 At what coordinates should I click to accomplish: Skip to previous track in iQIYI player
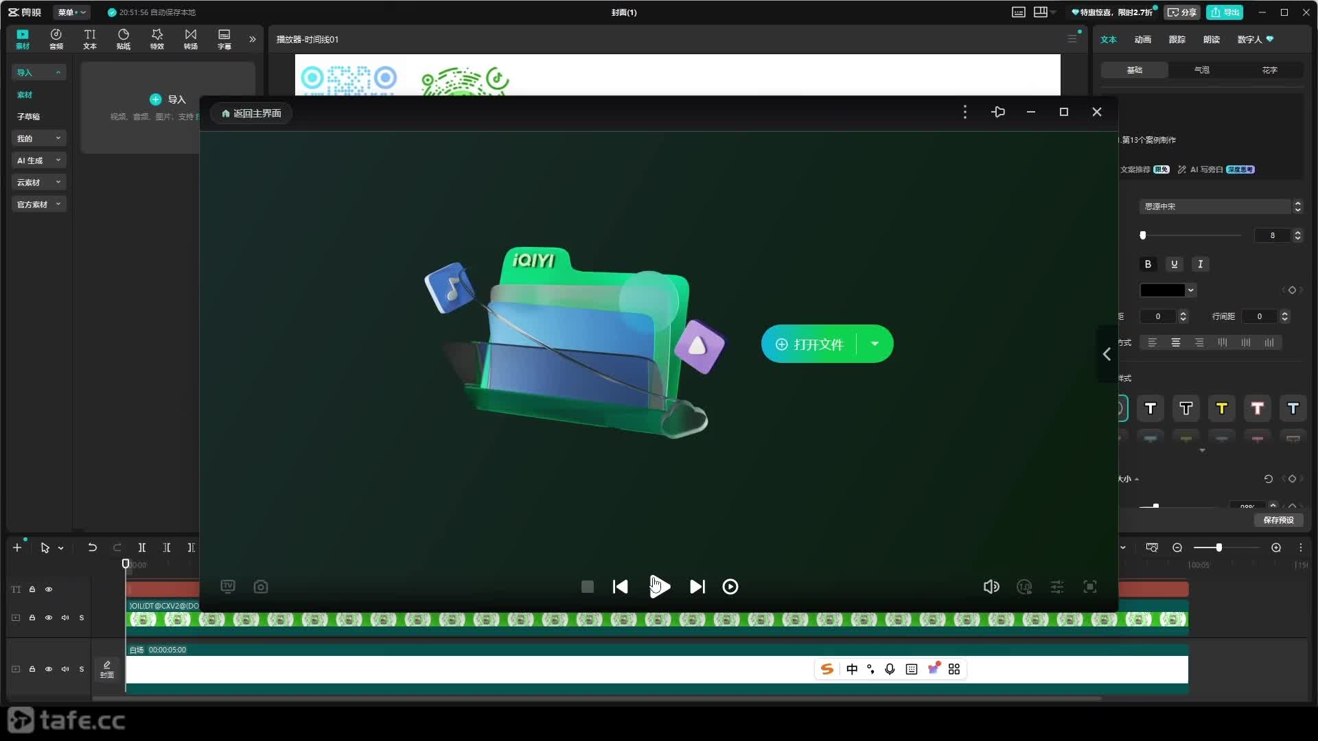click(x=621, y=587)
